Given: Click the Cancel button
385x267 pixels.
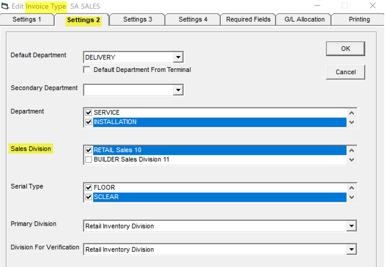Looking at the screenshot, I should tap(346, 72).
